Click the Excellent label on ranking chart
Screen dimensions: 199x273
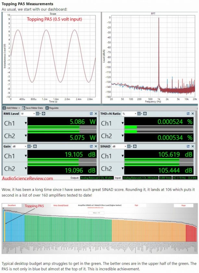tap(12, 205)
